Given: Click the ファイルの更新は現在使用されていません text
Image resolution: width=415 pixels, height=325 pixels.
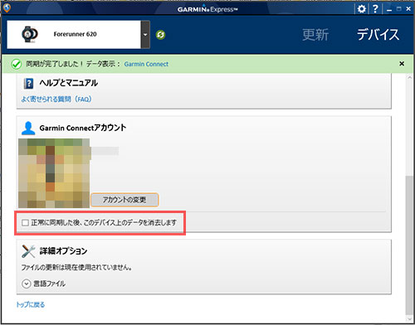Looking at the screenshot, I should (76, 268).
